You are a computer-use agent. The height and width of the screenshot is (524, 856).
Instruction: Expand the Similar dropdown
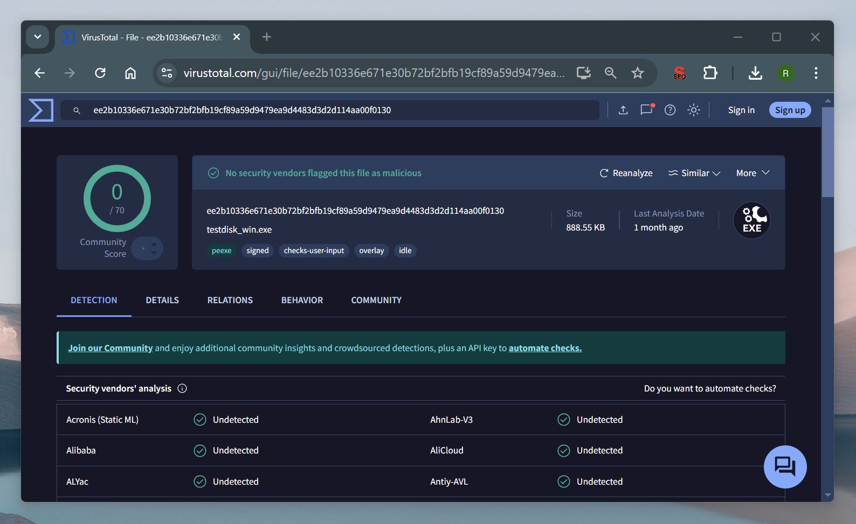click(x=694, y=173)
